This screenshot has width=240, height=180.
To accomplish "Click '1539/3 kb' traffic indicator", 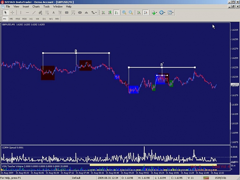I will coord(220,178).
